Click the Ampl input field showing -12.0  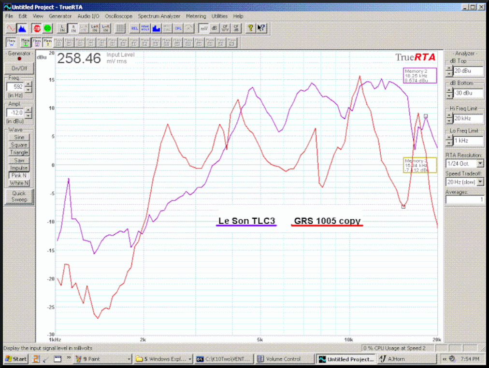[x=15, y=113]
